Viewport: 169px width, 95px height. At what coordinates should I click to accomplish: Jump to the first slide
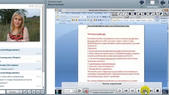coord(126,91)
